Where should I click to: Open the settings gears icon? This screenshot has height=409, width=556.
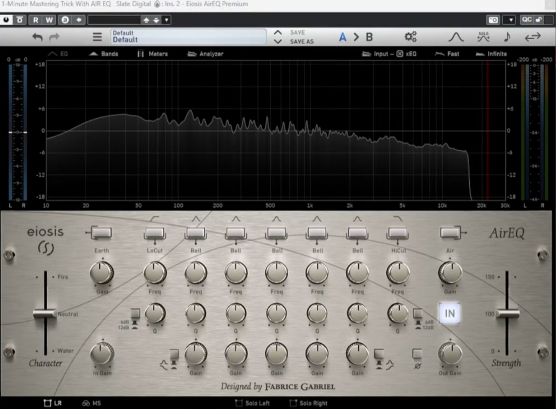410,37
